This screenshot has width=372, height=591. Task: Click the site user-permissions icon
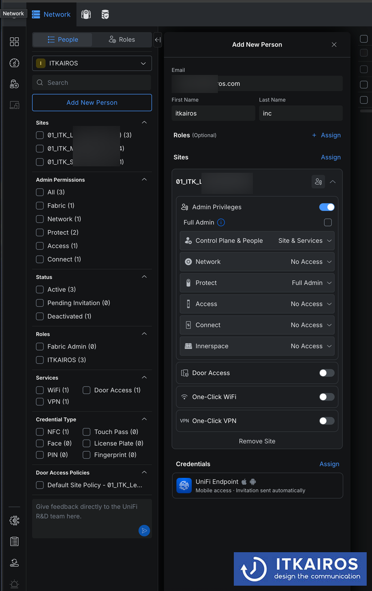click(318, 182)
